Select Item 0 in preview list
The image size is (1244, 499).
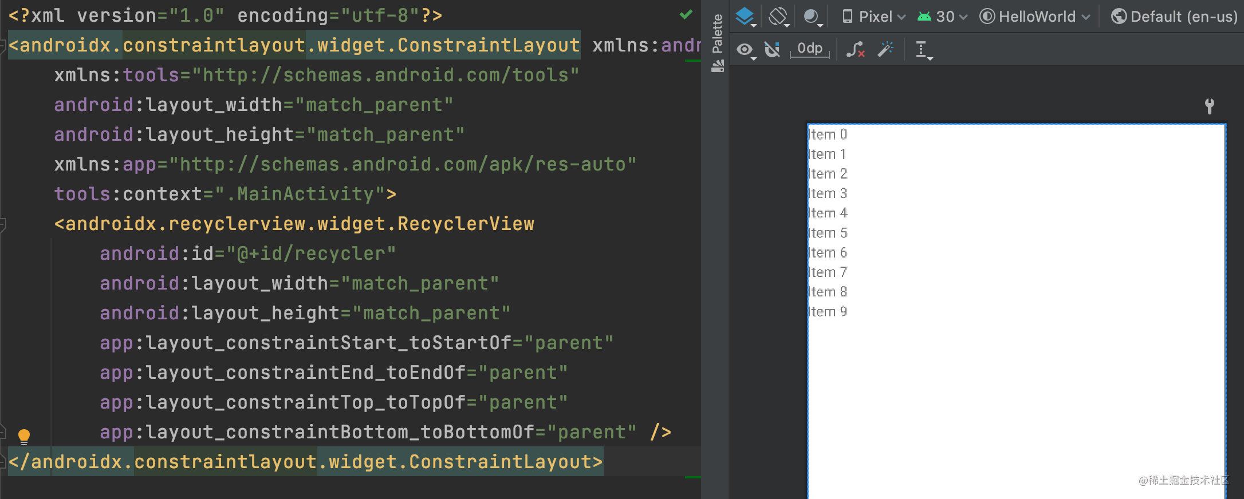coord(827,134)
